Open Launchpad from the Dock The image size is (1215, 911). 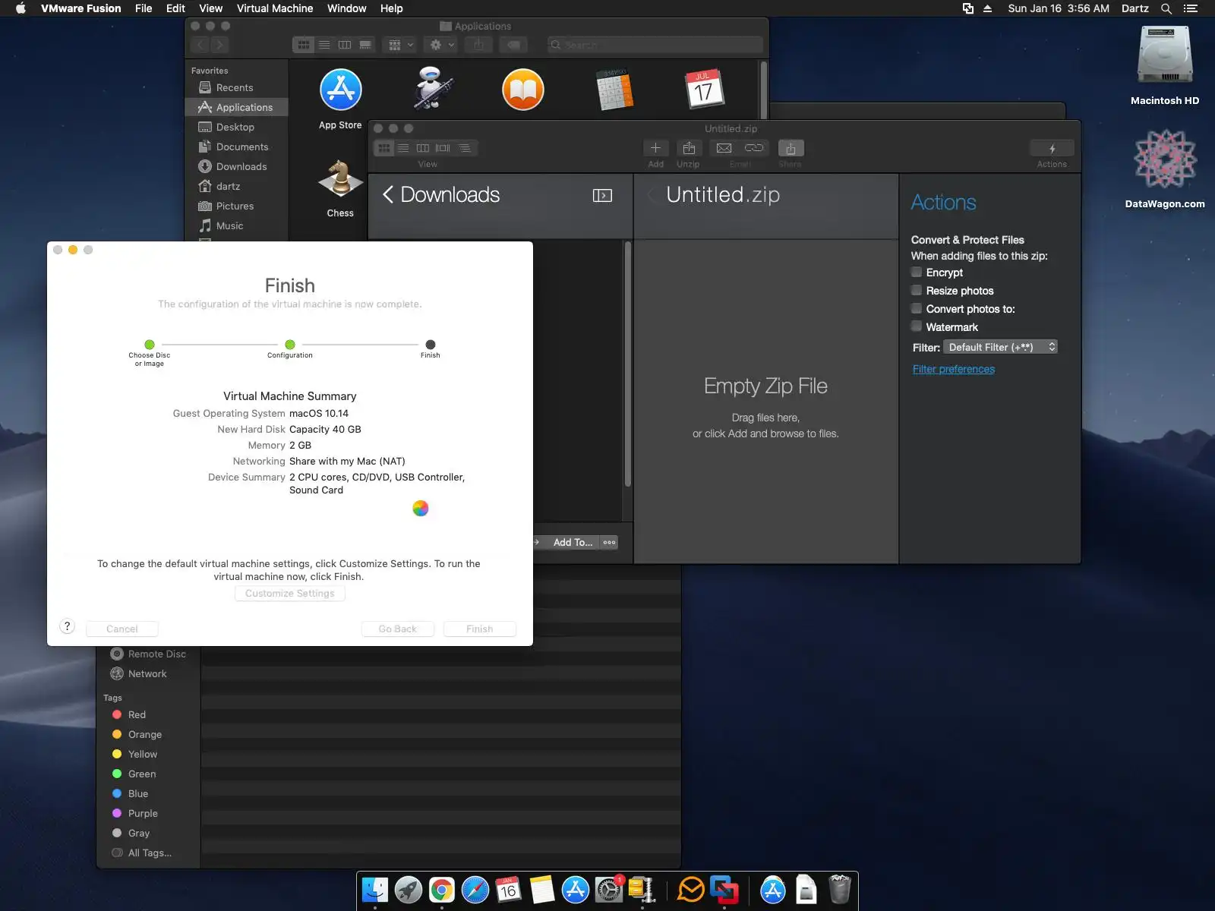click(409, 890)
